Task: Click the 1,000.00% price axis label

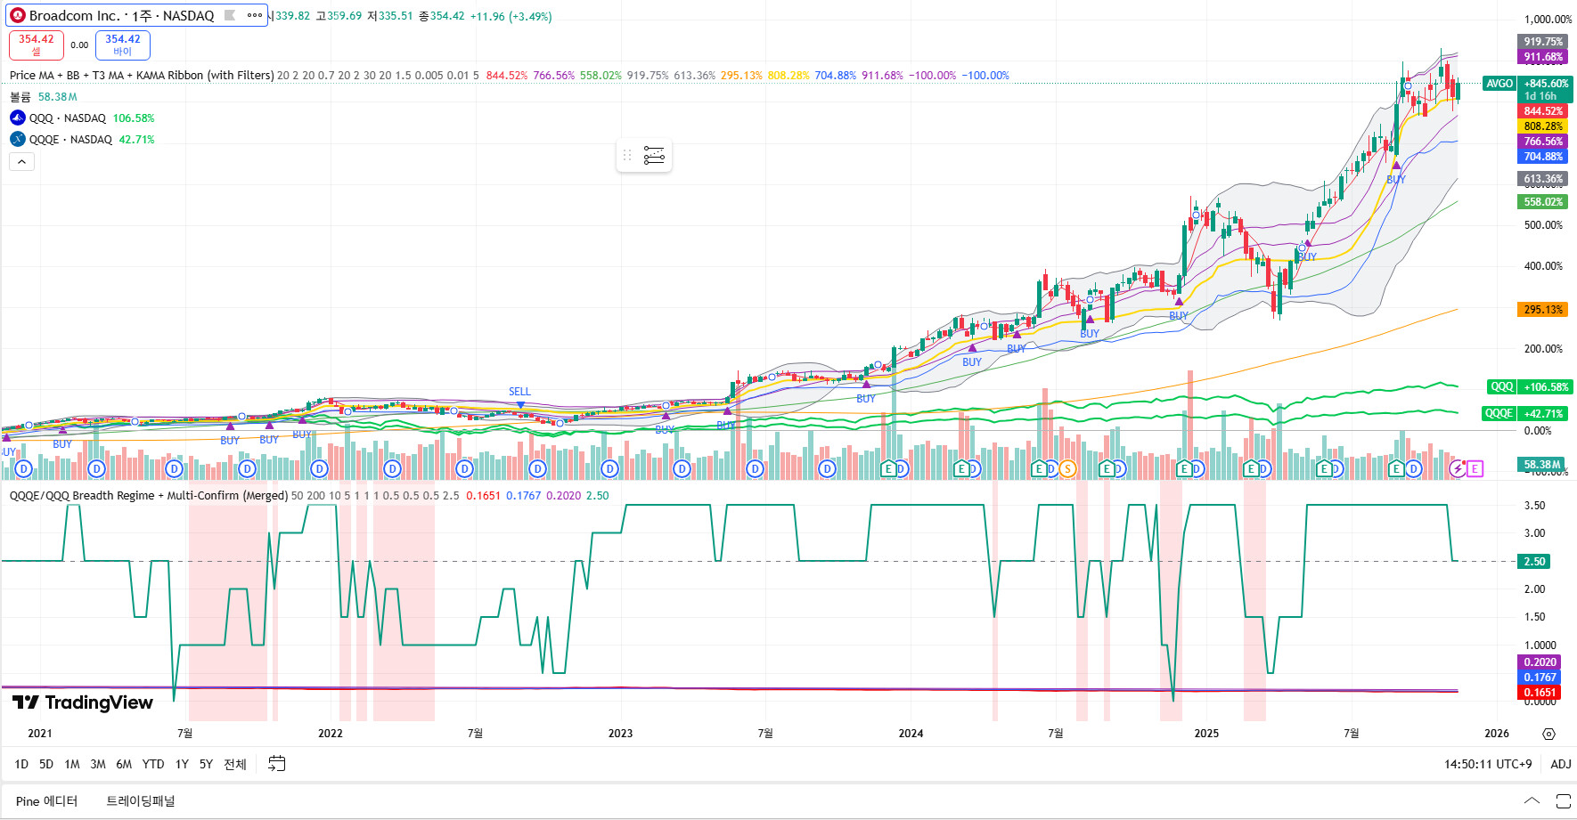Action: [x=1548, y=20]
